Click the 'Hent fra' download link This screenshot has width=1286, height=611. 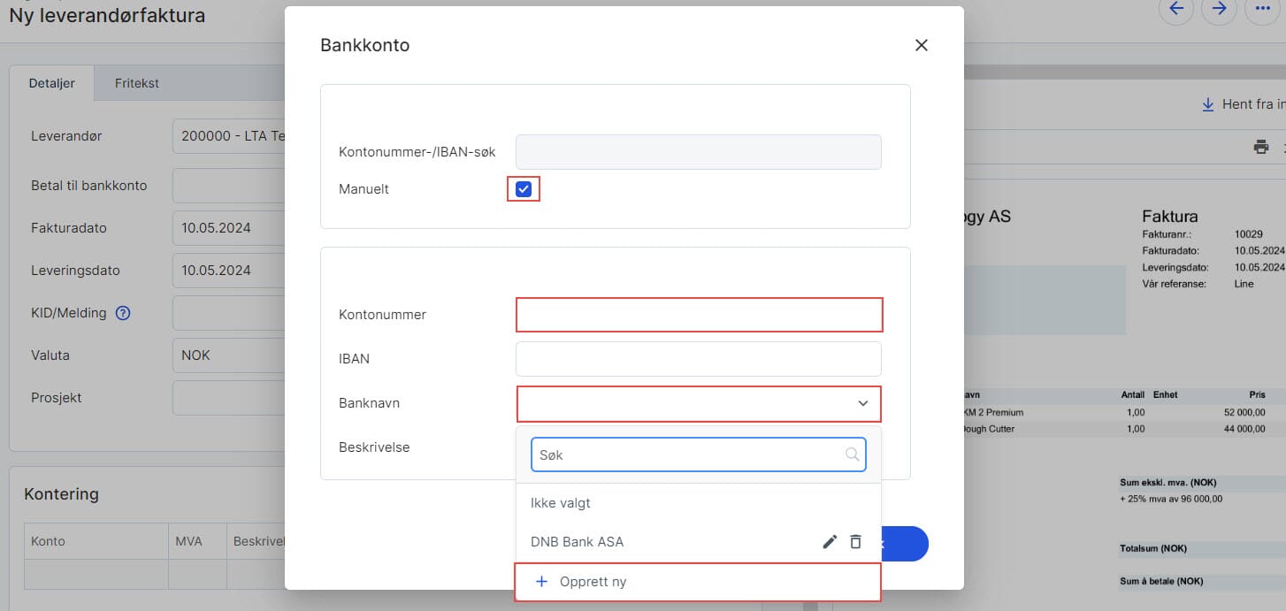1244,104
